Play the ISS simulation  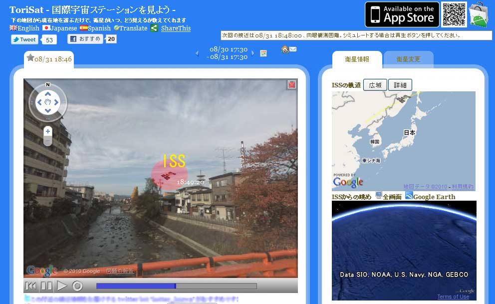tap(62, 286)
